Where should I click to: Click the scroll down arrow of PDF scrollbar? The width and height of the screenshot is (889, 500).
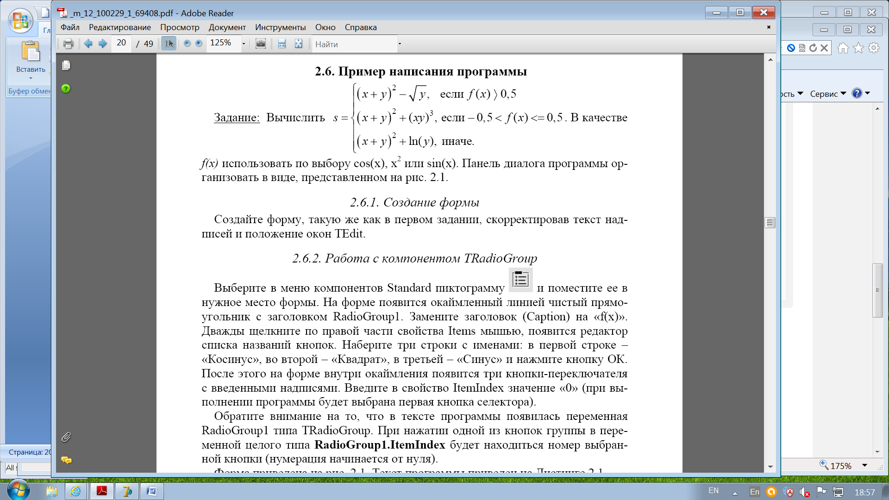(x=770, y=467)
